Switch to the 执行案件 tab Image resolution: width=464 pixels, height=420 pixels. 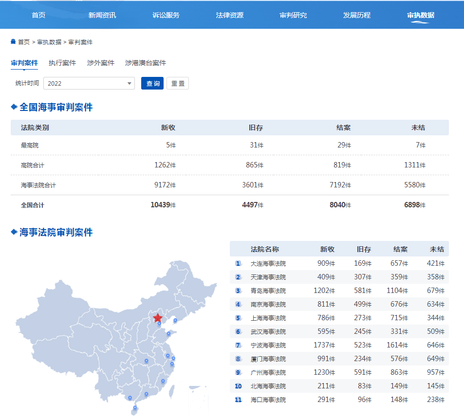pyautogui.click(x=62, y=63)
